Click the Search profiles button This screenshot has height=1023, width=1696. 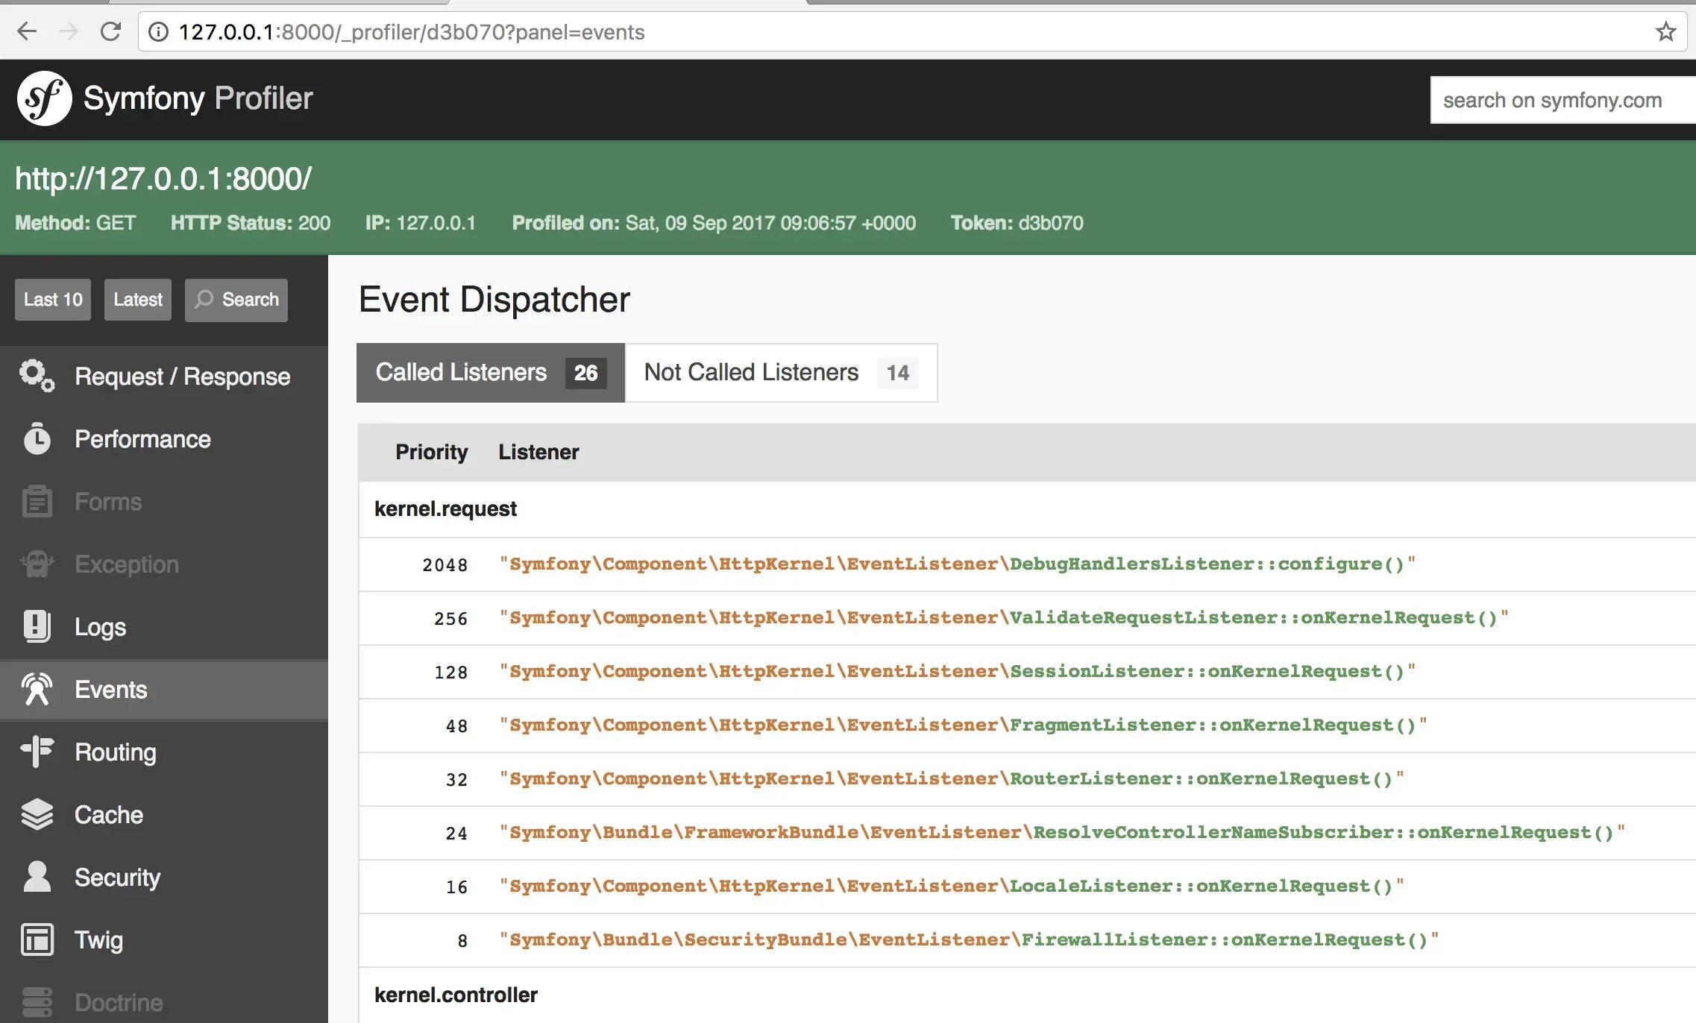click(236, 300)
